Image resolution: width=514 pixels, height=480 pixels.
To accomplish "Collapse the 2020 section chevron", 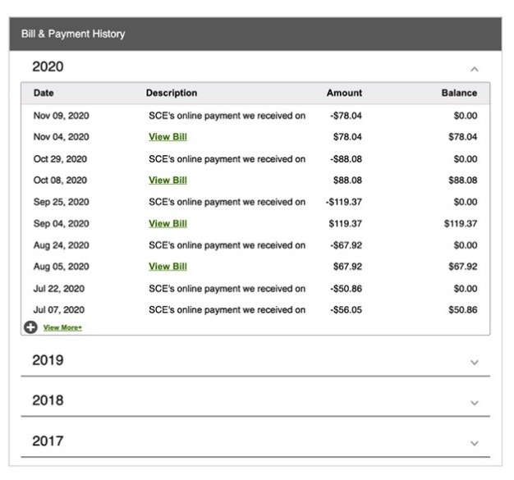I will (x=474, y=69).
